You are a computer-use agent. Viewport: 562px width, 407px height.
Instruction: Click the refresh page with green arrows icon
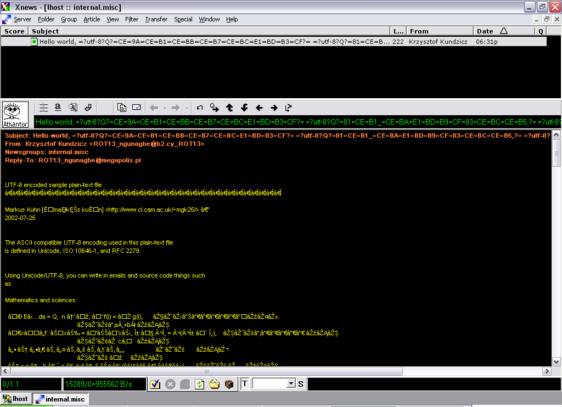pos(200,385)
